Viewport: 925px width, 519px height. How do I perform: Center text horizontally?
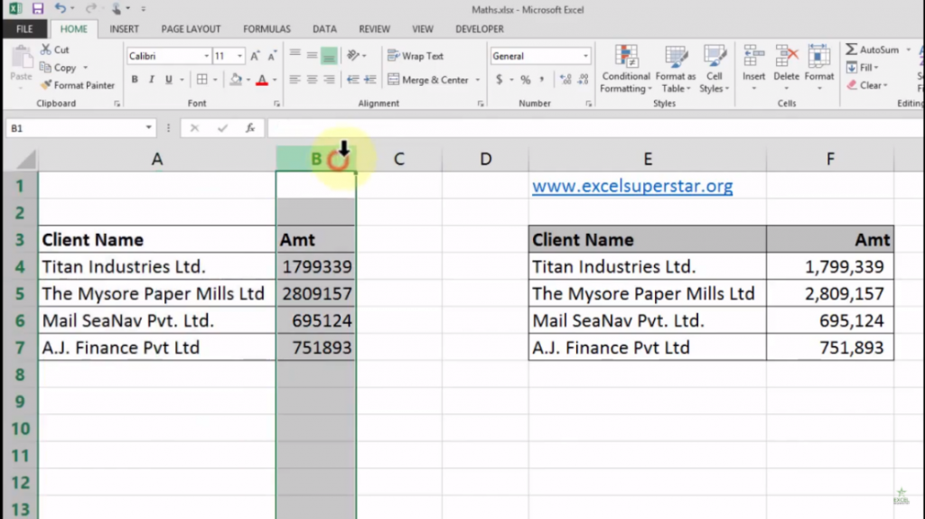(x=312, y=79)
